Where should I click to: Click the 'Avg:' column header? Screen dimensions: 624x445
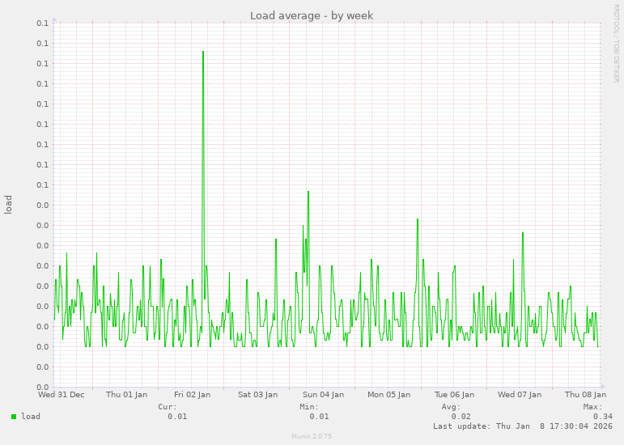[x=451, y=407]
